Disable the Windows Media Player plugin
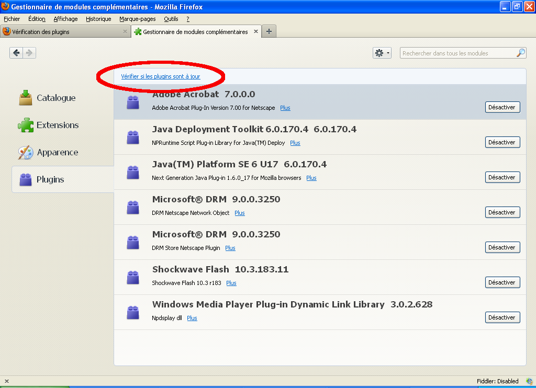This screenshot has width=536, height=388. pyautogui.click(x=502, y=317)
